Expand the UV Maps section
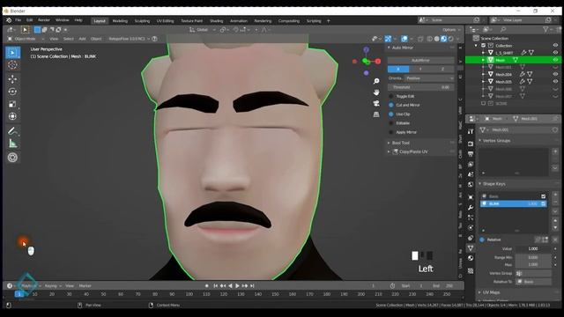Screen dimensions: 564x317 479,292
